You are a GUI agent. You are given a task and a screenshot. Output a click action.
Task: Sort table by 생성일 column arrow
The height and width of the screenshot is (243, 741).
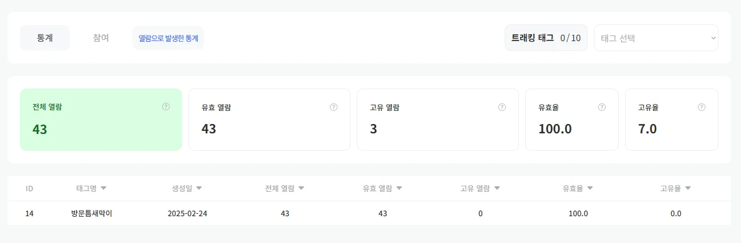point(199,188)
